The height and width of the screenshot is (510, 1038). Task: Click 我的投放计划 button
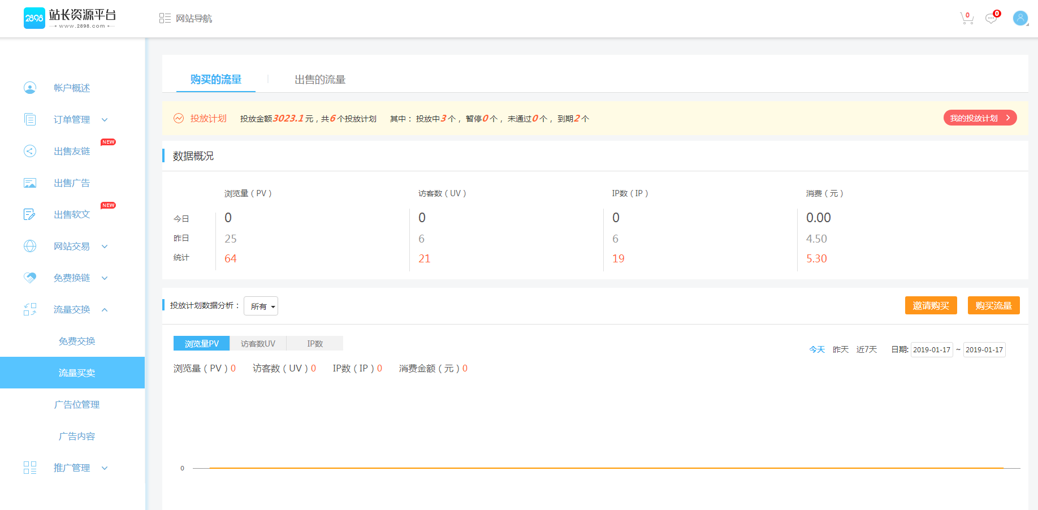(x=980, y=118)
